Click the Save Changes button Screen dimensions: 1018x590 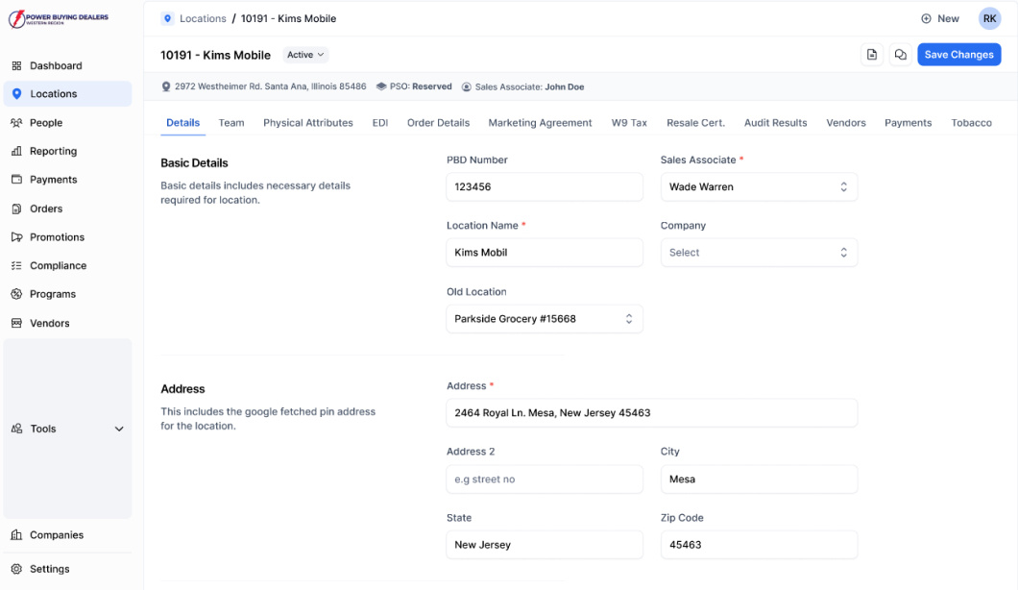point(958,55)
